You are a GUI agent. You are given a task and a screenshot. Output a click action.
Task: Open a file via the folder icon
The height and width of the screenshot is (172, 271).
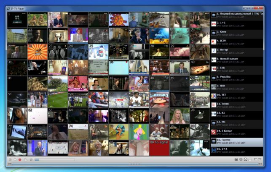point(25,159)
